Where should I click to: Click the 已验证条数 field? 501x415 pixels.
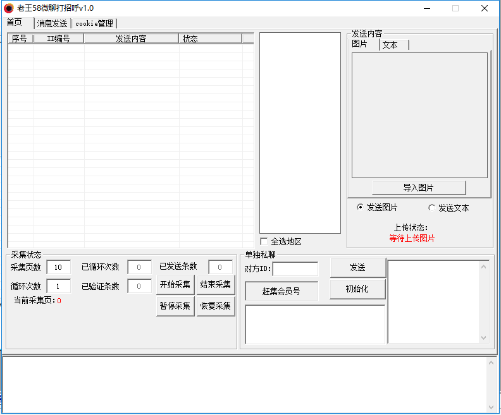(139, 286)
